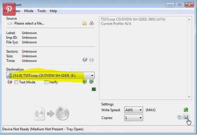The image size is (197, 136).
Task: Minimize the ImgBurn window
Action: [170, 5]
